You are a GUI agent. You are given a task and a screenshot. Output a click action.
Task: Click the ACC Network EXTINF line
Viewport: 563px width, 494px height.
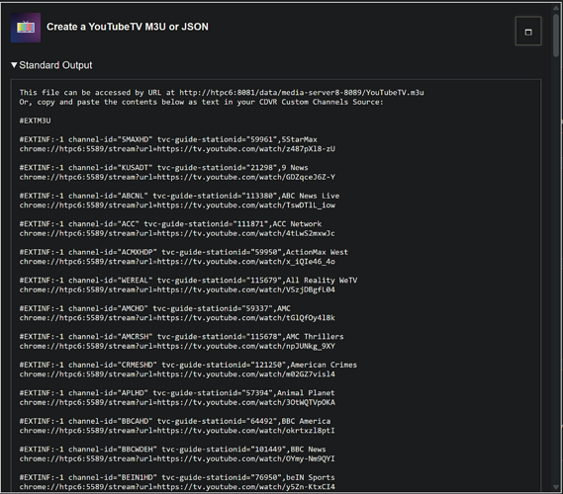(170, 224)
